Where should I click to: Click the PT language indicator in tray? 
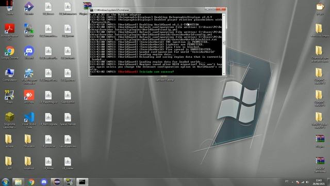(287, 181)
